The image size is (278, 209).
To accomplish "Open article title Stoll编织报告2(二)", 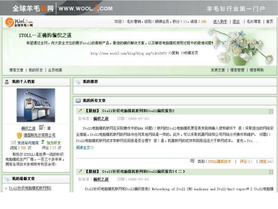I will click(x=143, y=171).
